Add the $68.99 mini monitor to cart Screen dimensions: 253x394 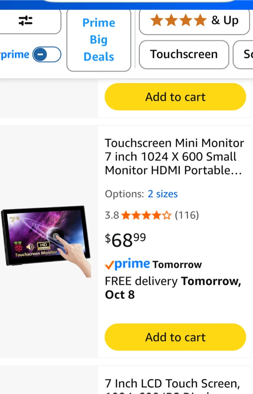[175, 337]
